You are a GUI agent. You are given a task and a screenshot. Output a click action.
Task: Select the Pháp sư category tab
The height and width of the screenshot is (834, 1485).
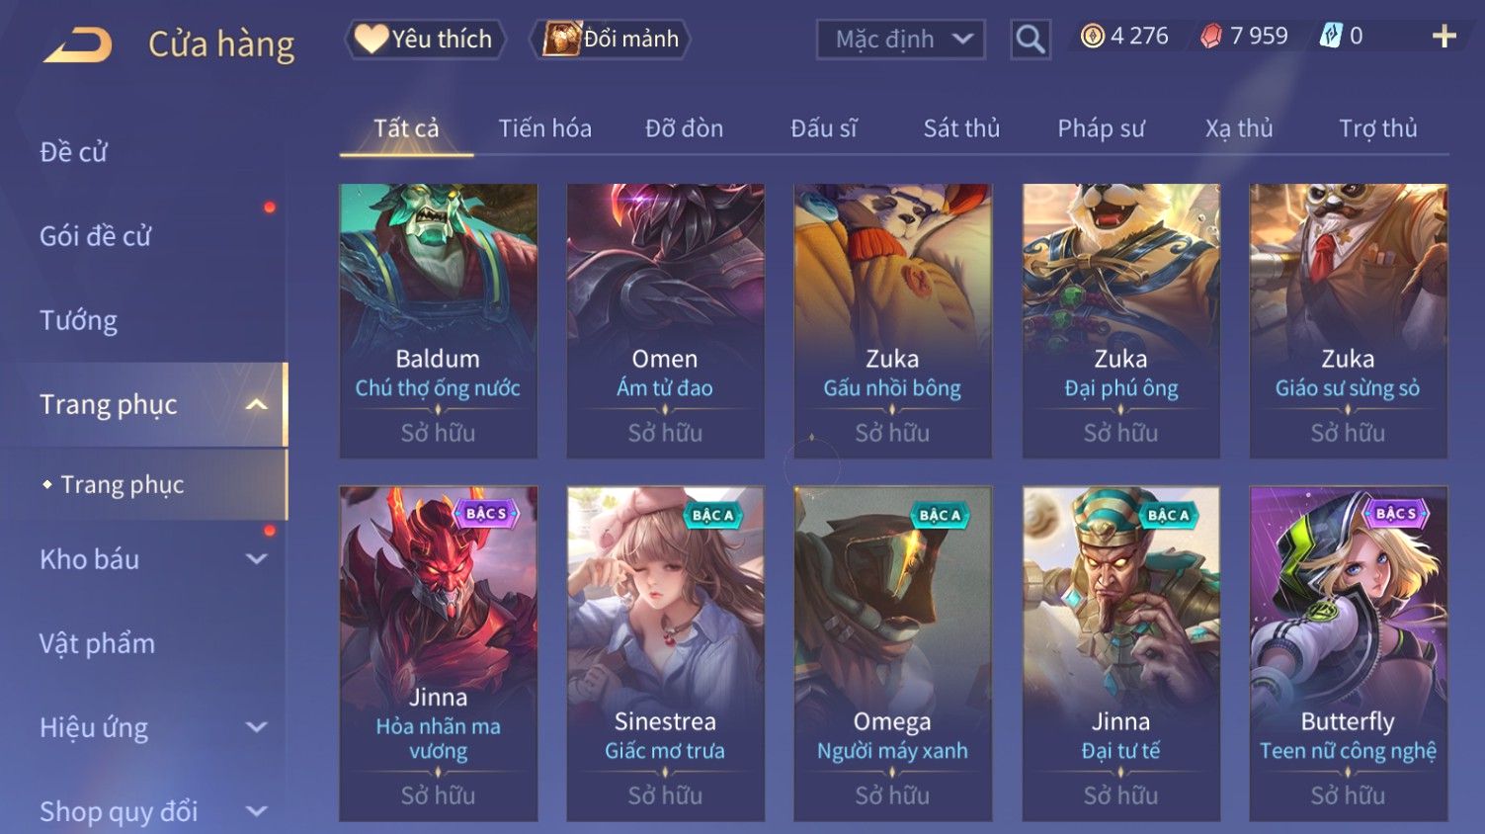click(x=1101, y=128)
